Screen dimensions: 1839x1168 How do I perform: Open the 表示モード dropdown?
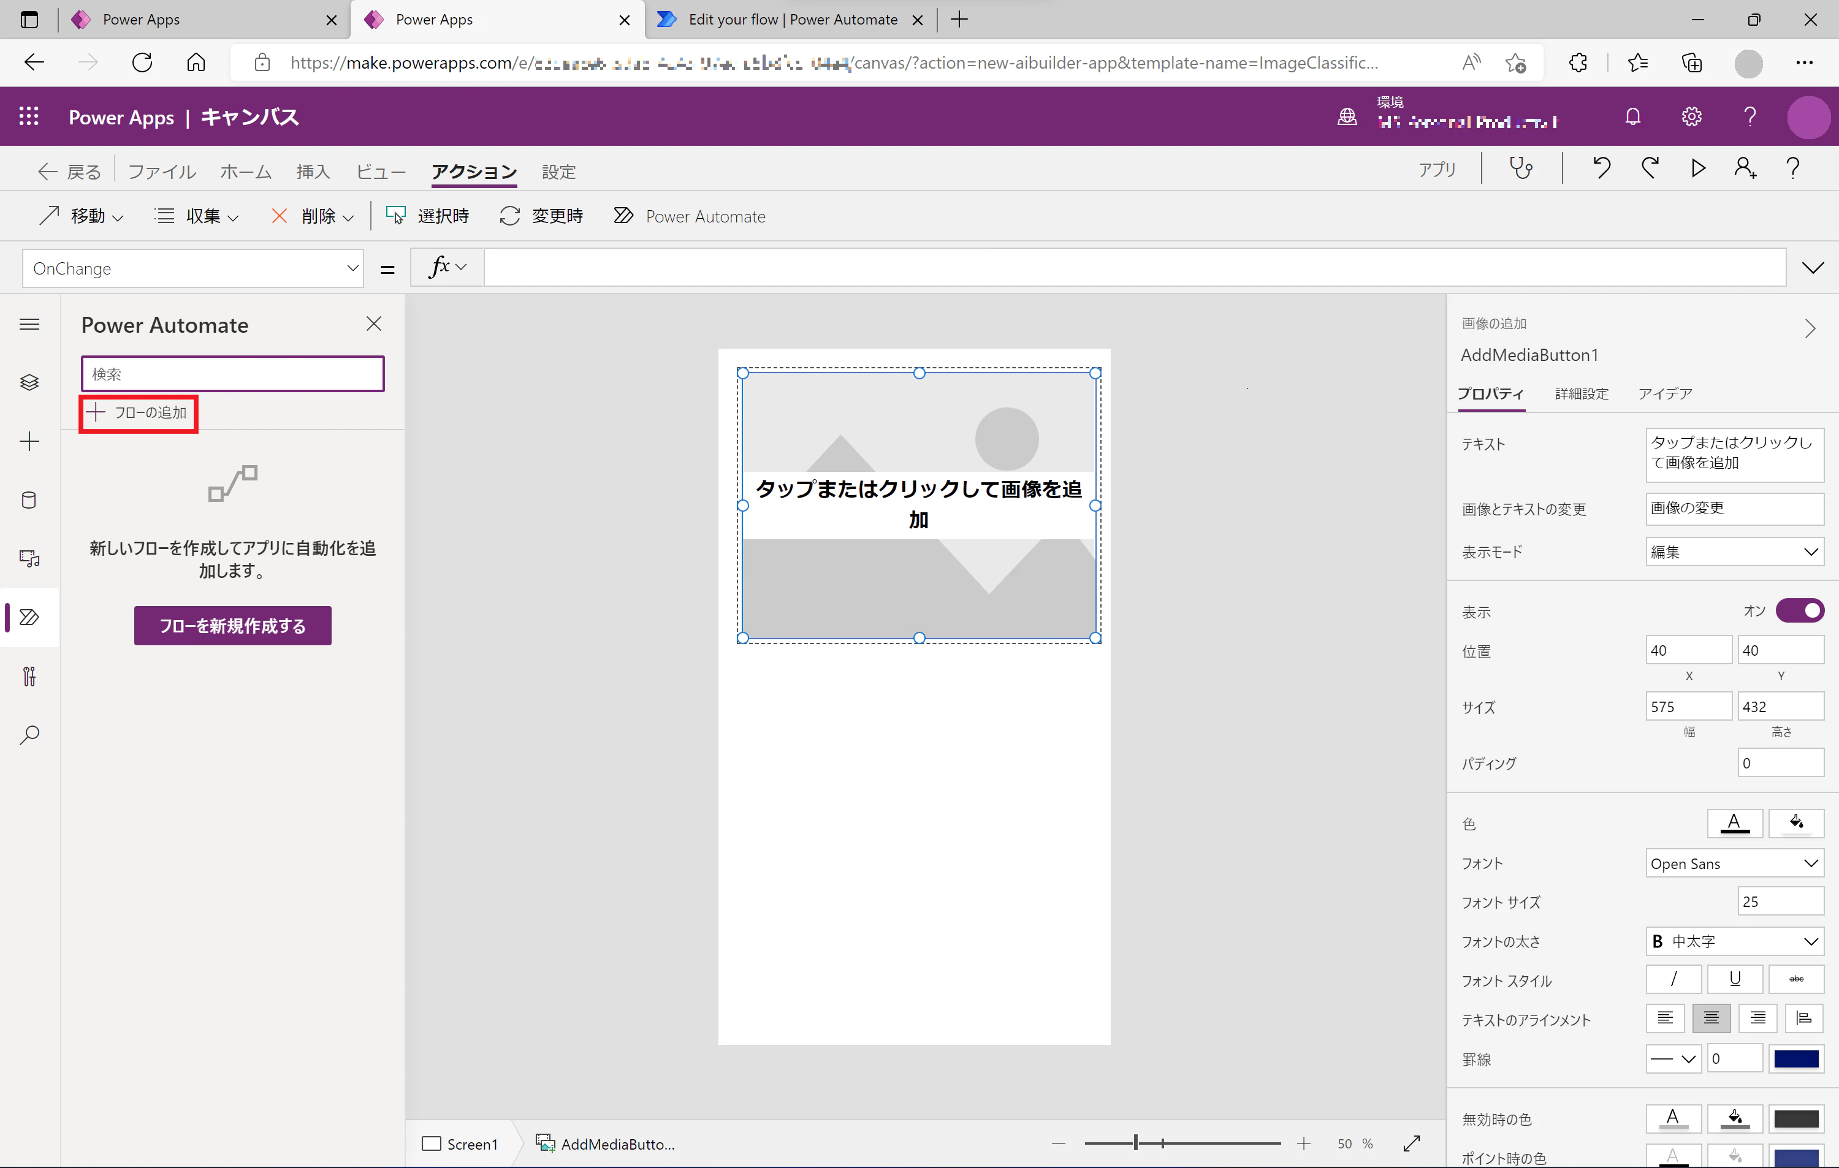click(x=1734, y=552)
